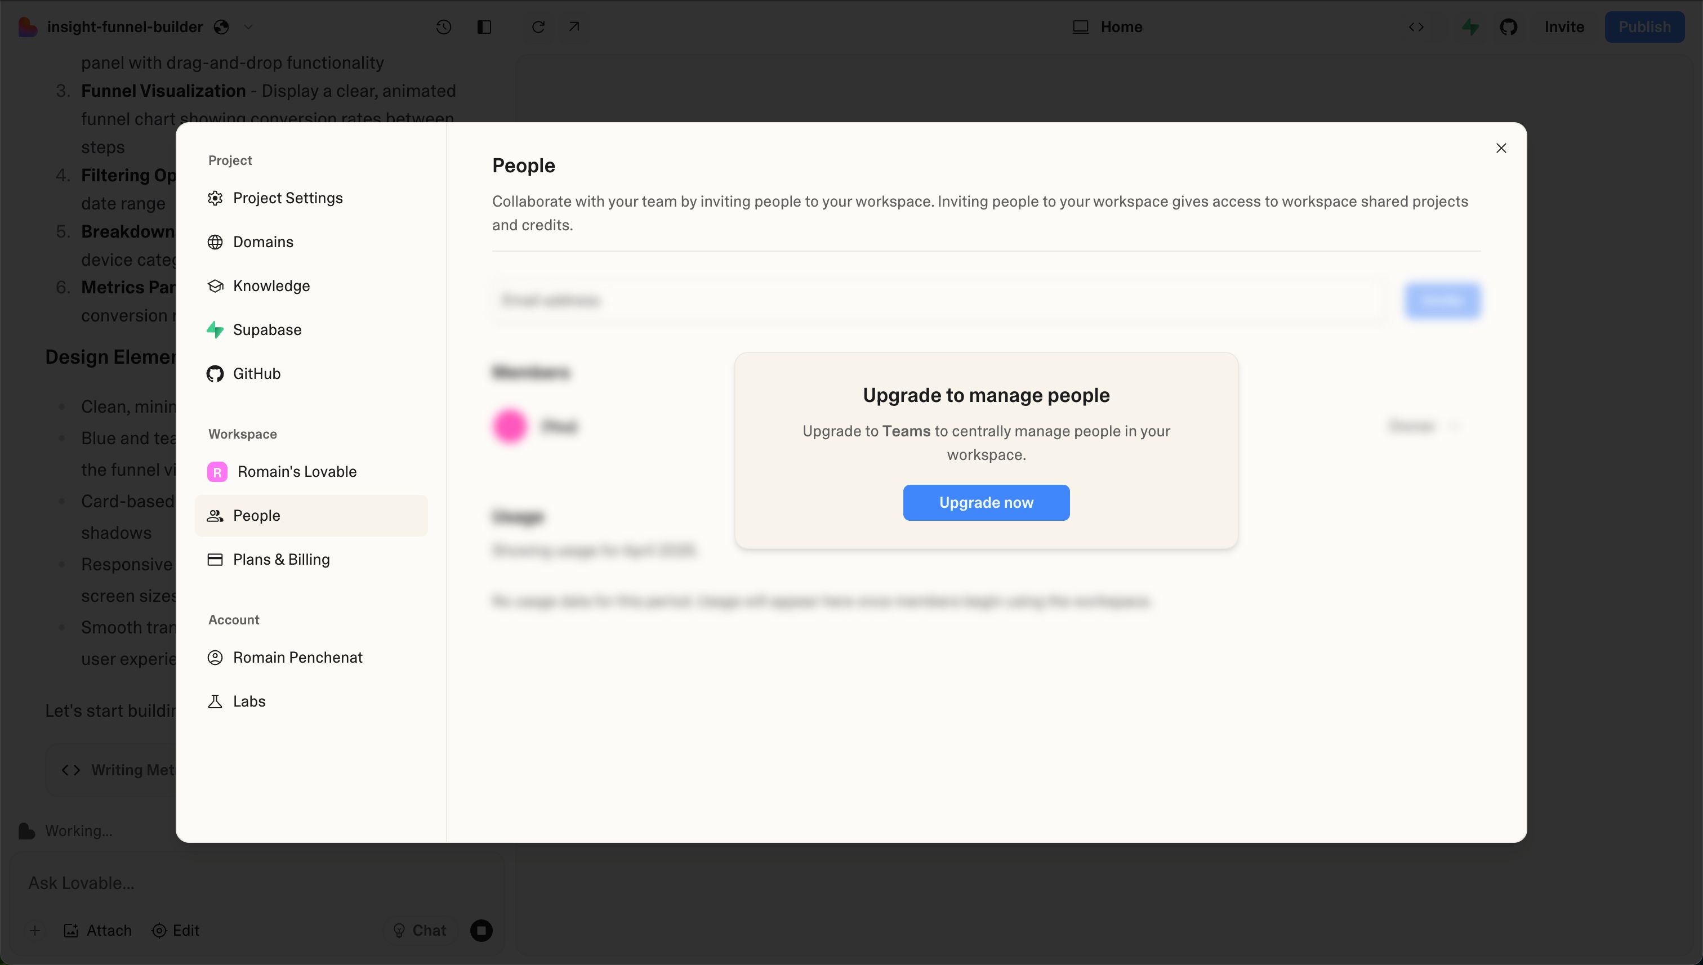Click the Edit button in chat bar
The image size is (1703, 965).
coord(176,931)
